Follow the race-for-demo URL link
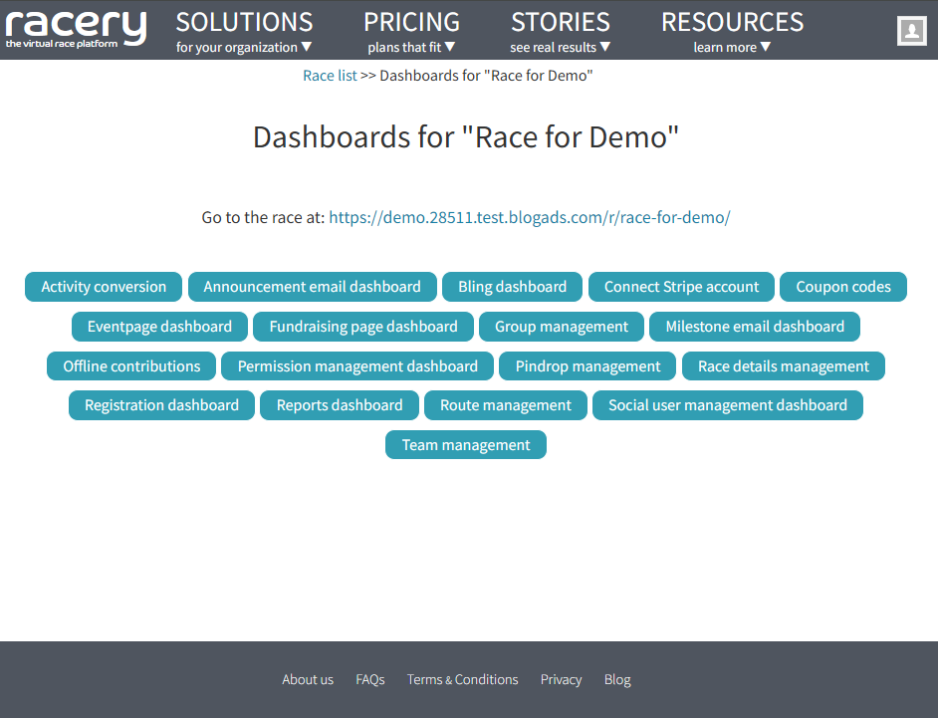 [x=530, y=217]
